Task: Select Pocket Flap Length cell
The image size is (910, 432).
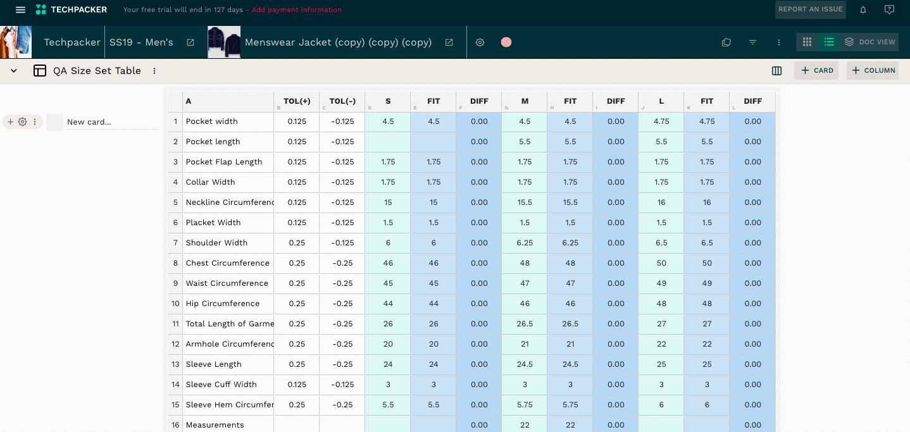Action: (x=228, y=162)
